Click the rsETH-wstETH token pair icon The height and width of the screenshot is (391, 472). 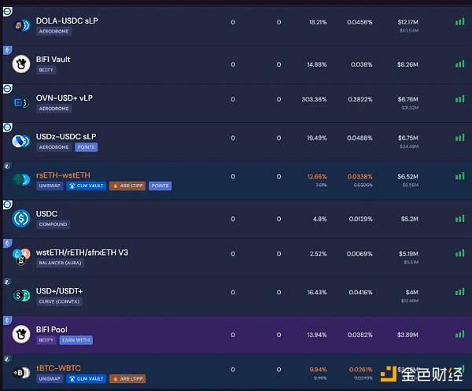click(21, 180)
